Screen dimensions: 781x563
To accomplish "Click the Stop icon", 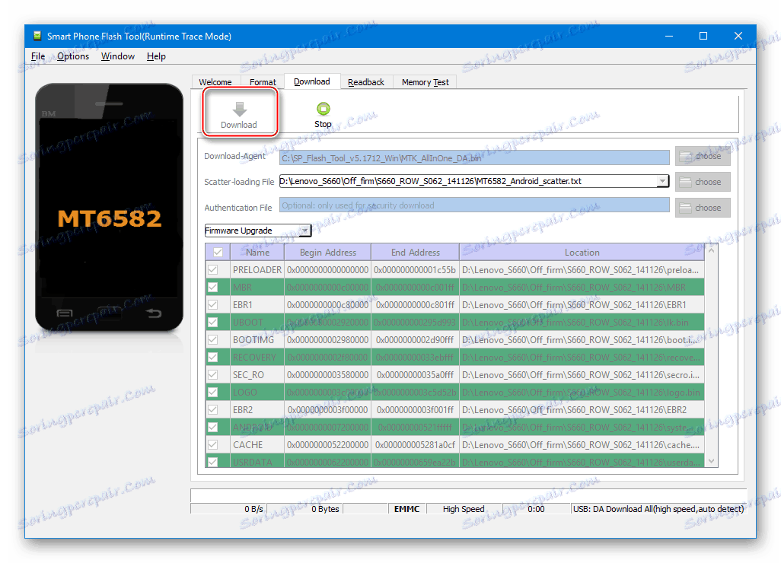I will (323, 107).
